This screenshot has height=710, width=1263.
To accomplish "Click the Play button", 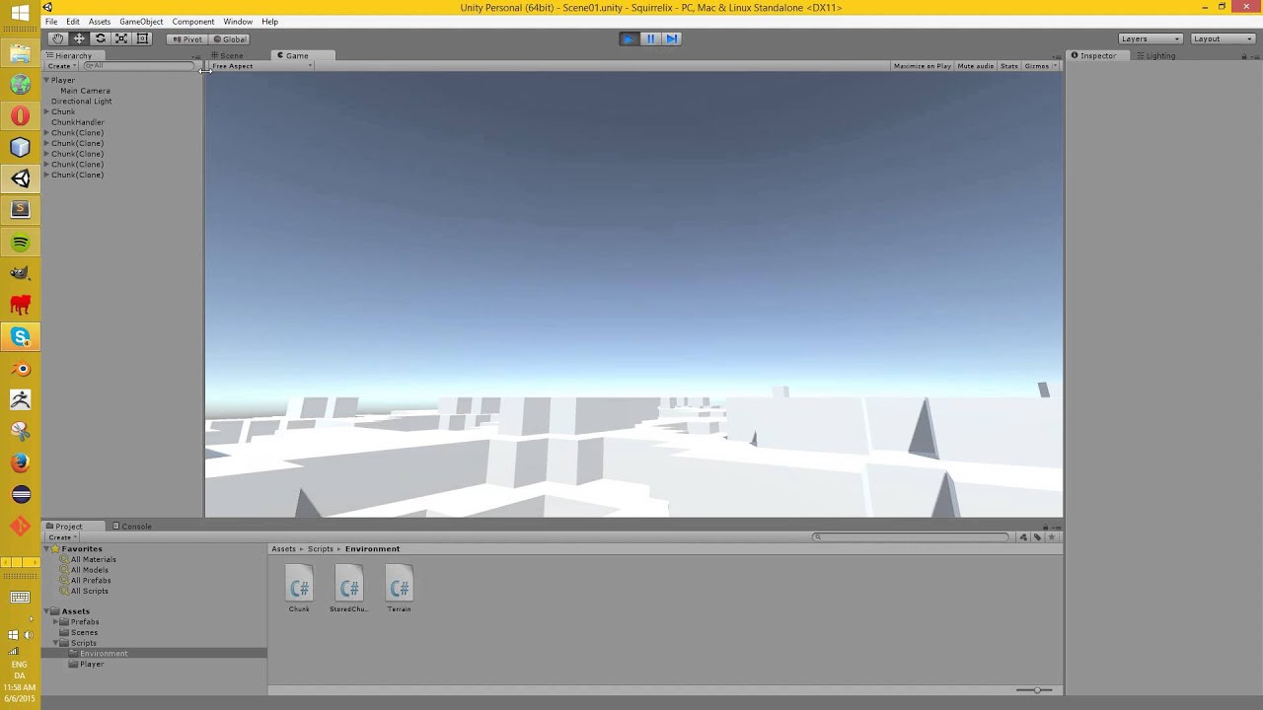I will (629, 38).
